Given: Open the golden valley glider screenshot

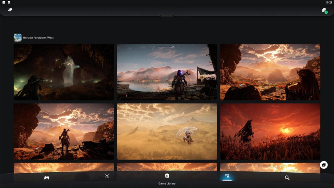Looking at the screenshot, I should (x=167, y=131).
